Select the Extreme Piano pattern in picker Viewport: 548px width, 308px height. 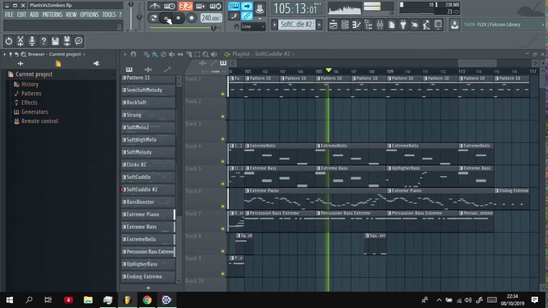click(x=148, y=214)
